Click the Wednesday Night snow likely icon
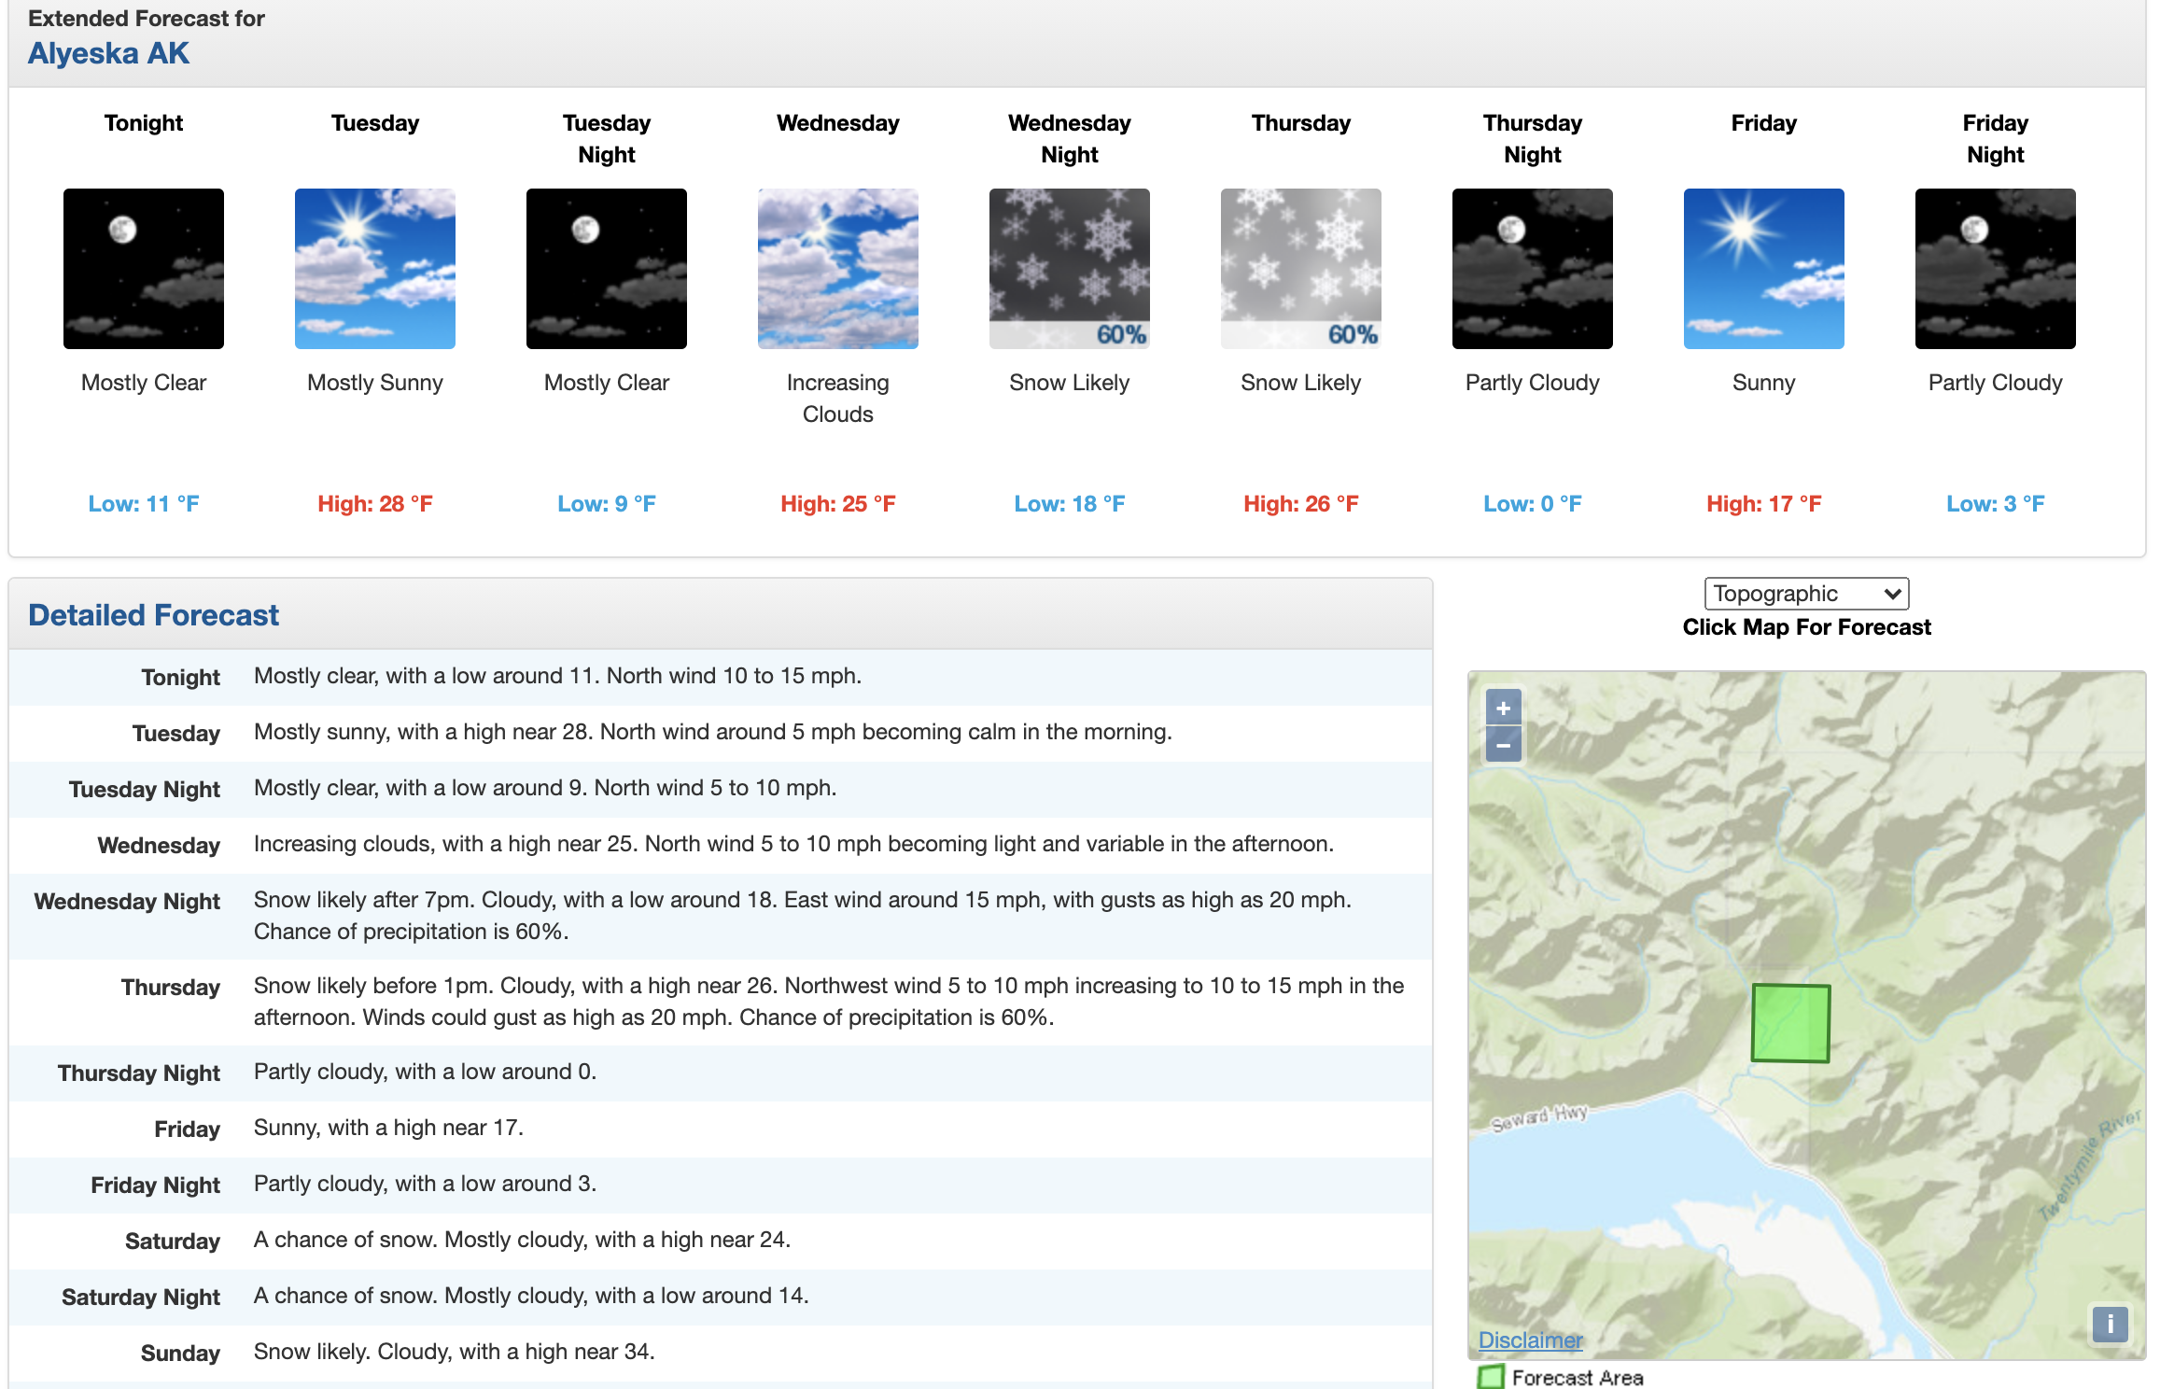 pos(1070,269)
